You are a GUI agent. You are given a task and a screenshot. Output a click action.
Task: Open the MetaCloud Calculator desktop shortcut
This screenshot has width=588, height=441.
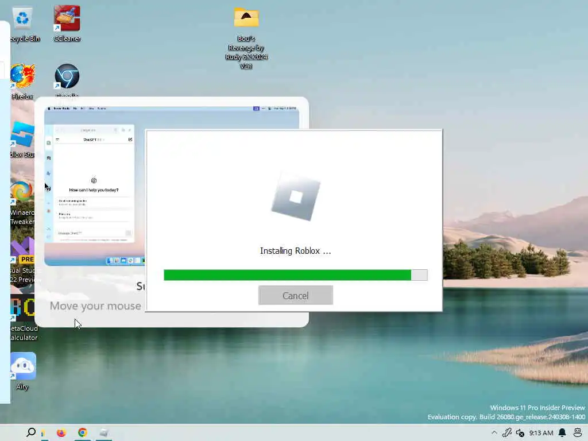pos(22,318)
